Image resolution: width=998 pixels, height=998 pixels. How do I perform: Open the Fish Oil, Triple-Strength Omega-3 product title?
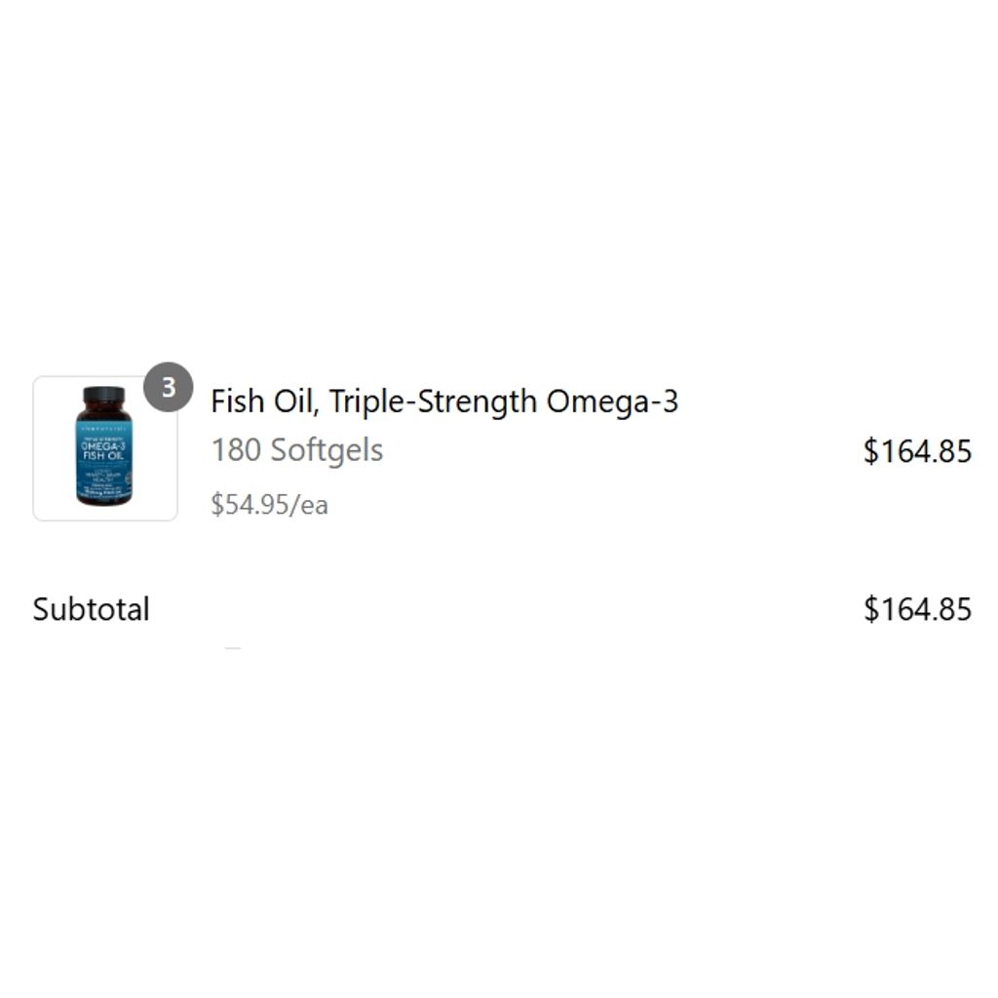click(x=444, y=402)
